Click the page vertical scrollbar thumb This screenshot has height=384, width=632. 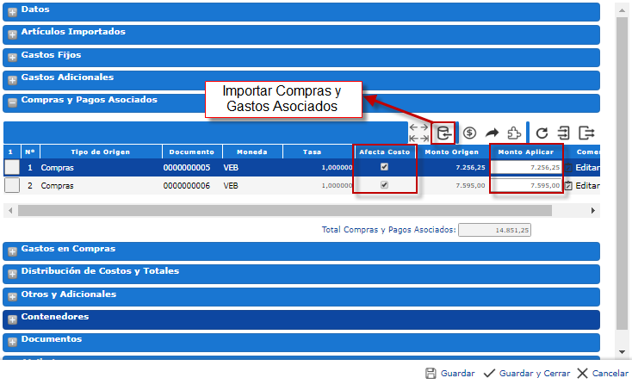click(x=622, y=173)
